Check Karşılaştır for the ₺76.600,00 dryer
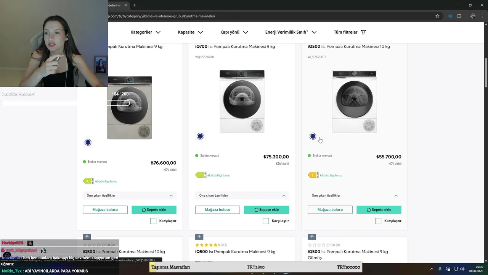Screen dimensions: 488x275 click(153, 221)
